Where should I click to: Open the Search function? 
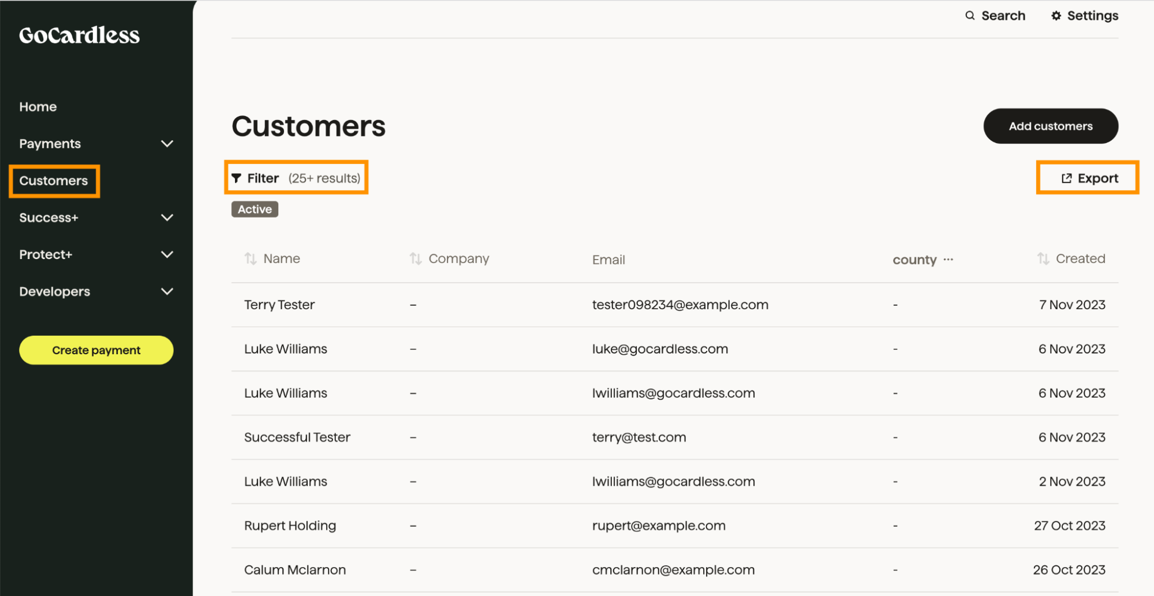point(995,16)
